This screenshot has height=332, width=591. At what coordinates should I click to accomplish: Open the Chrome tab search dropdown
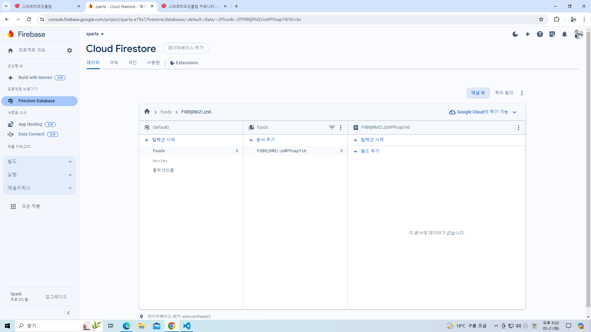coord(6,6)
